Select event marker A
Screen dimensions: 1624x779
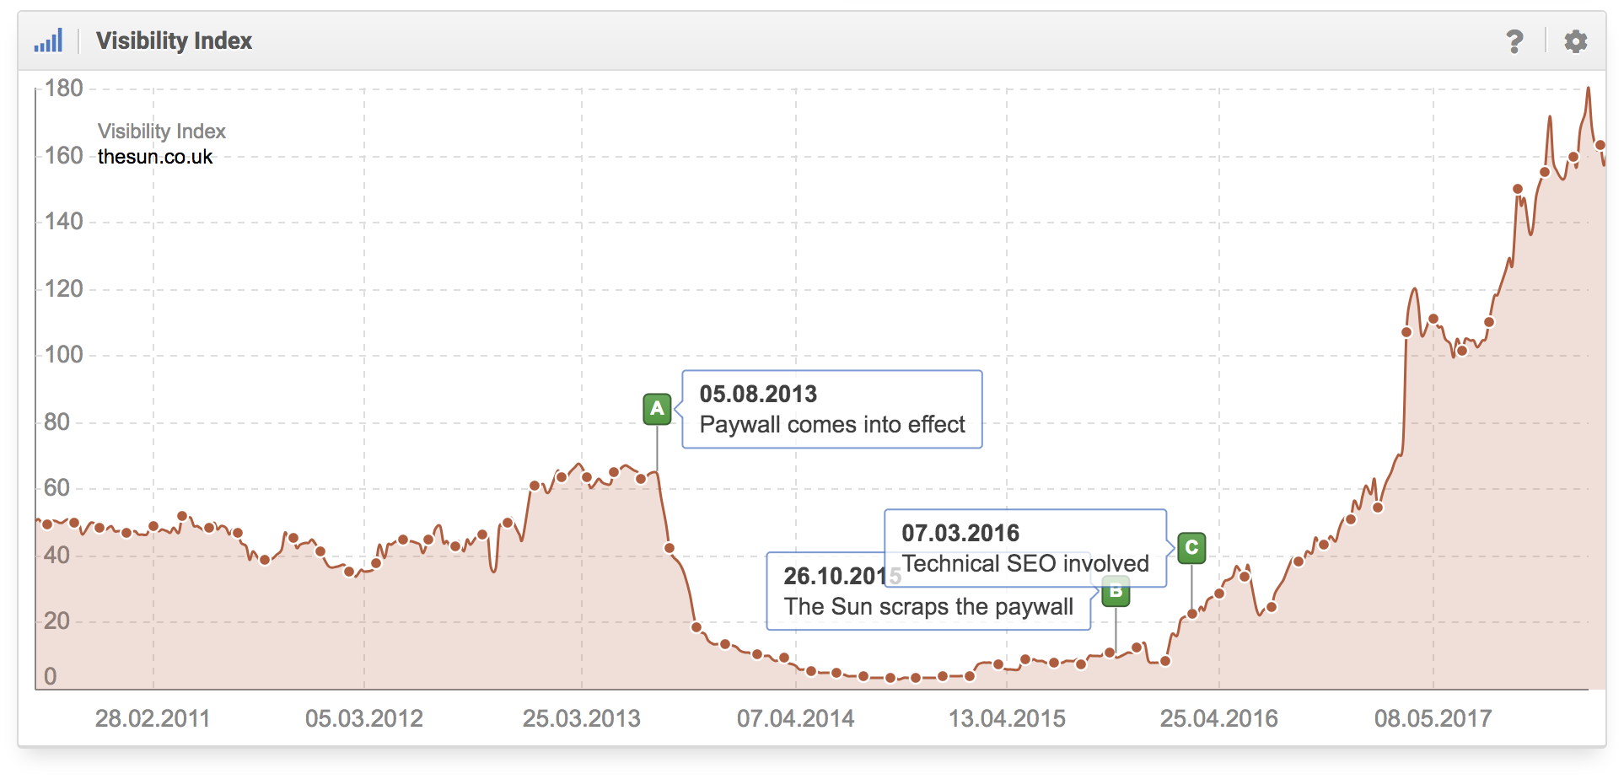(657, 409)
